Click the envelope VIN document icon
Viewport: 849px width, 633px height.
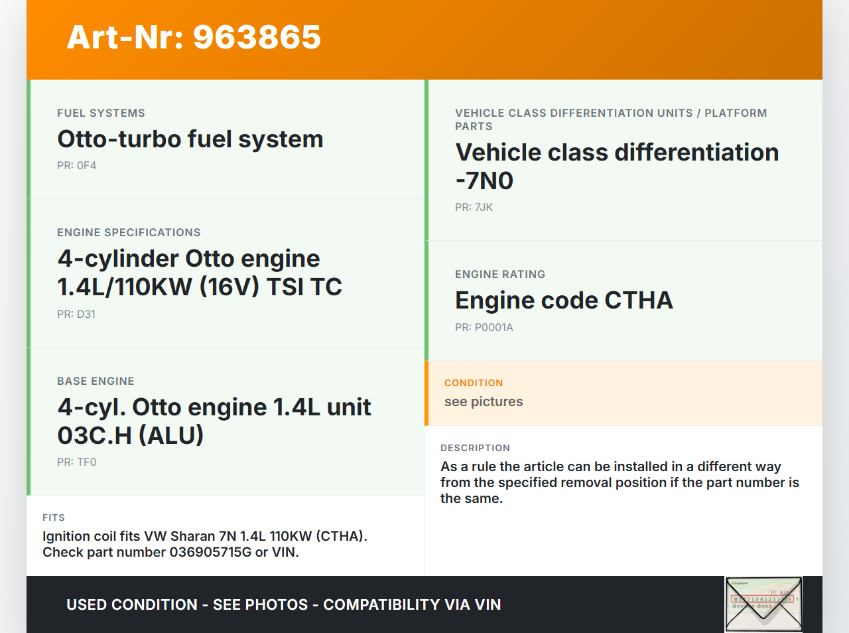[763, 604]
